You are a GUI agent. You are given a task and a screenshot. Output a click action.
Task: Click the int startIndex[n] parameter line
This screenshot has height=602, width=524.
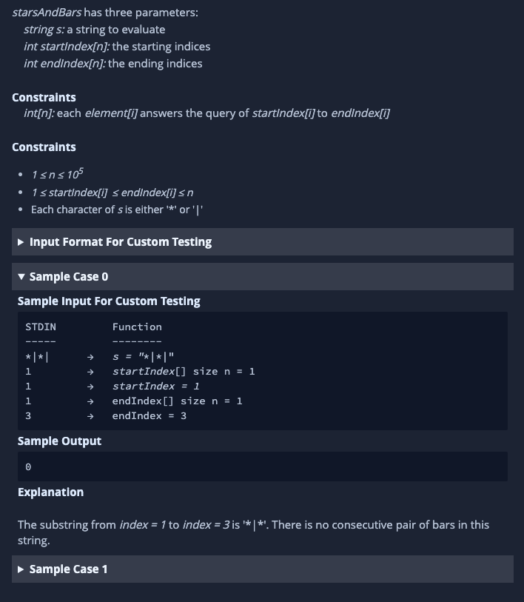(x=117, y=47)
